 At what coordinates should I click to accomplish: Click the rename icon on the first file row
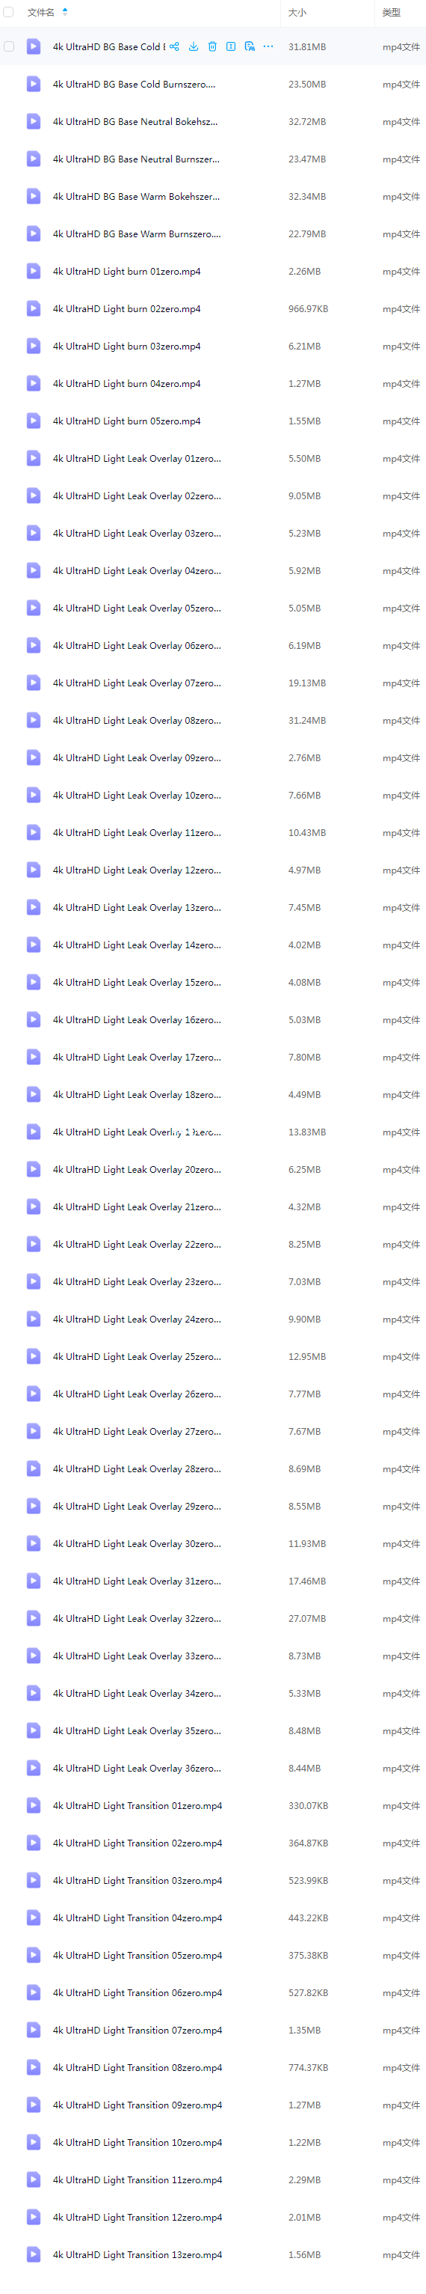(230, 46)
